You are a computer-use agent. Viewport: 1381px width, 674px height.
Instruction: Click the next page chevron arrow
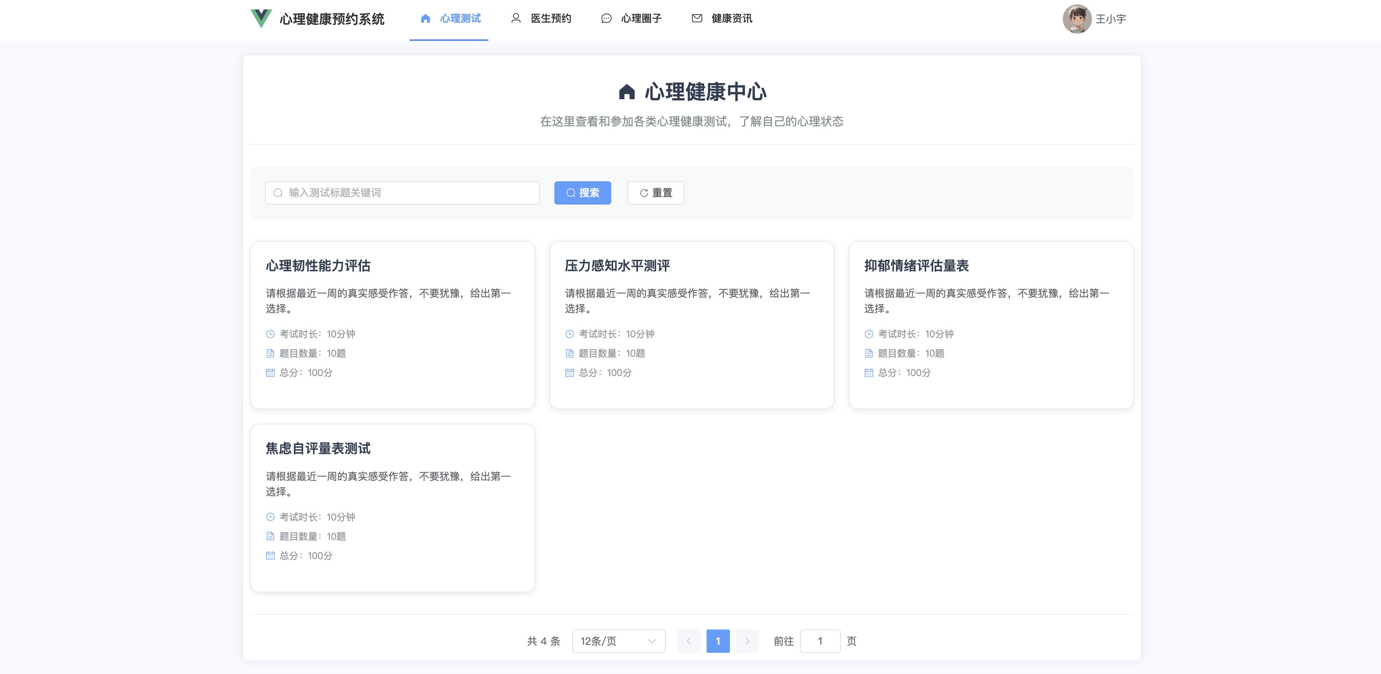click(x=747, y=641)
